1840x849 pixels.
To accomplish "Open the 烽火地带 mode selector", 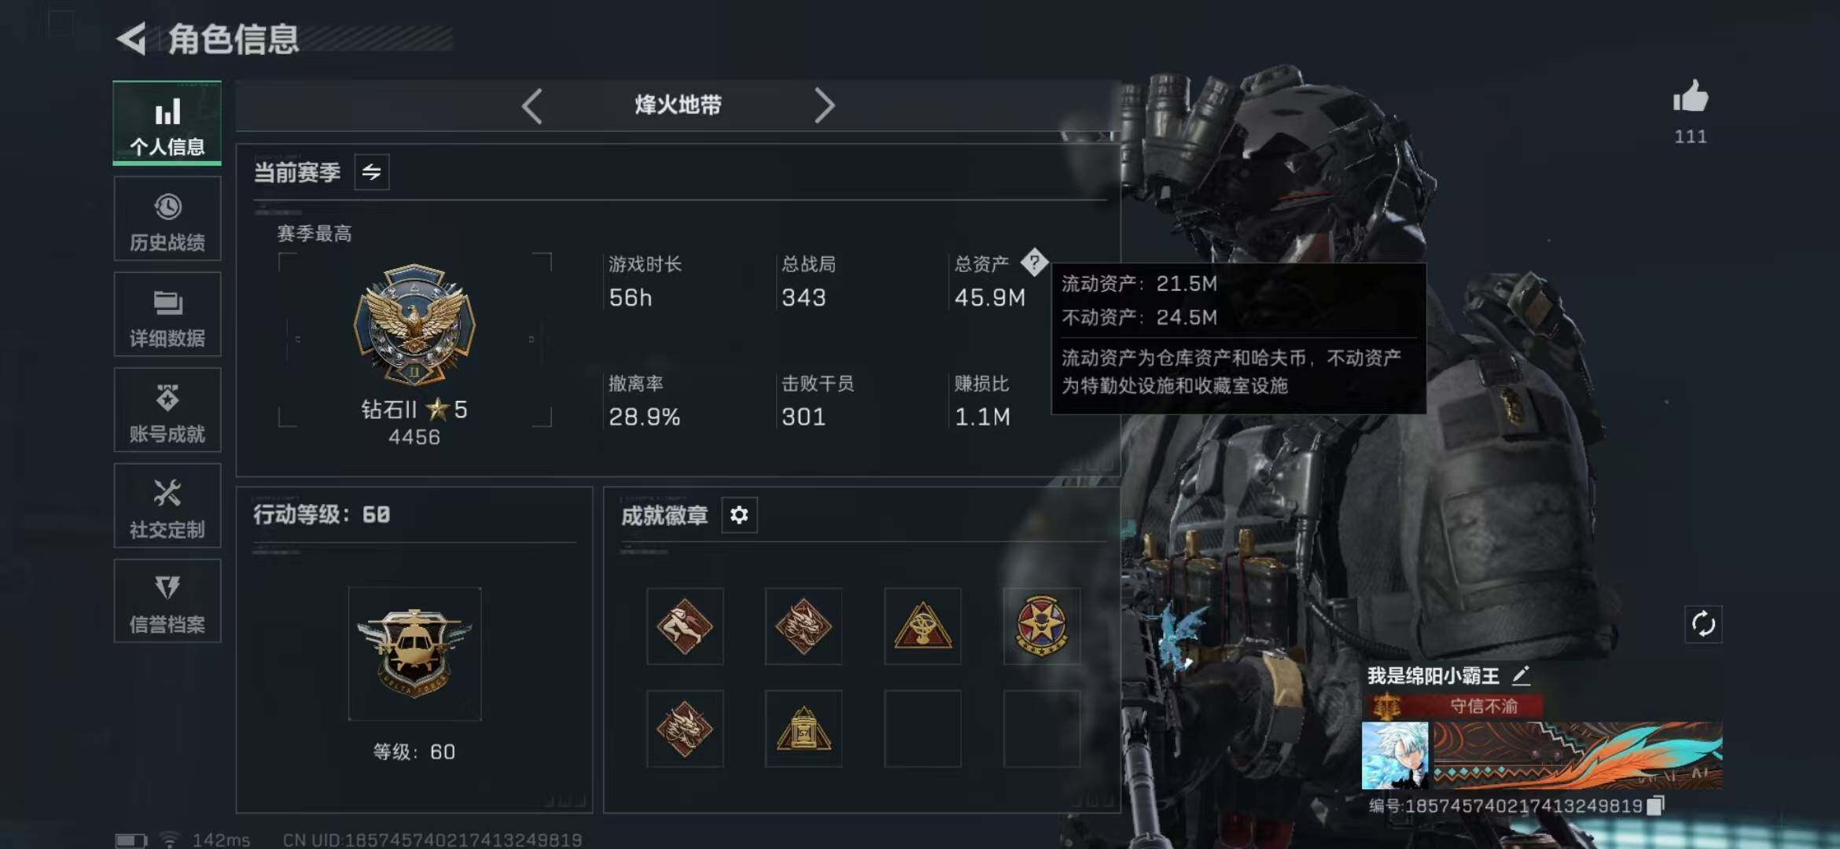I will pos(678,105).
